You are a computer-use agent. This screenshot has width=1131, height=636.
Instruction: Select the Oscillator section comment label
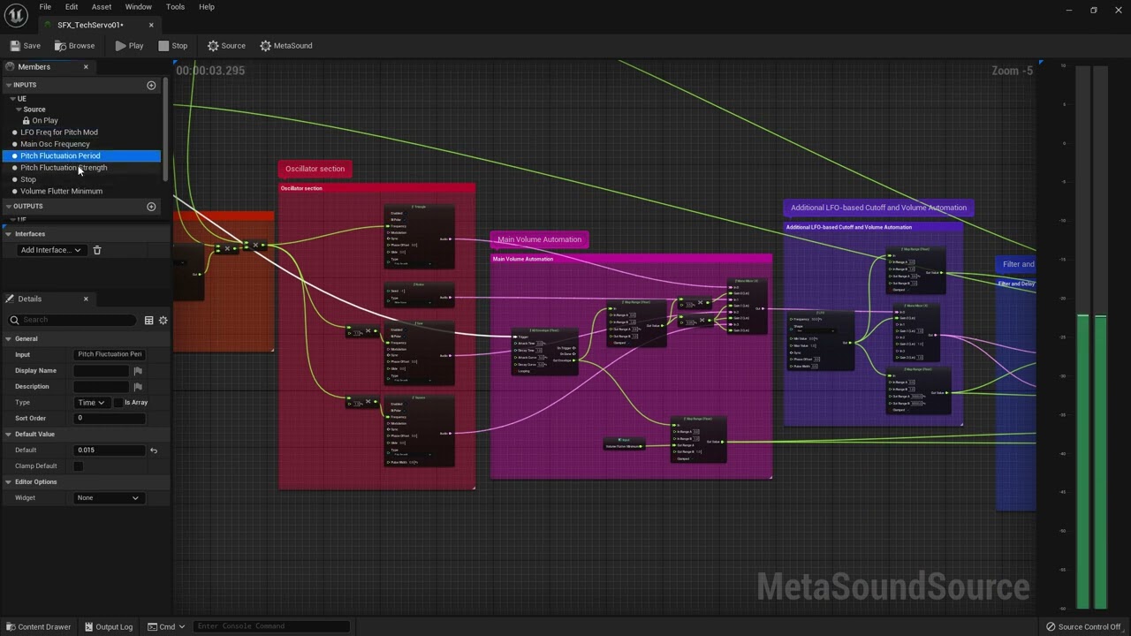(315, 169)
